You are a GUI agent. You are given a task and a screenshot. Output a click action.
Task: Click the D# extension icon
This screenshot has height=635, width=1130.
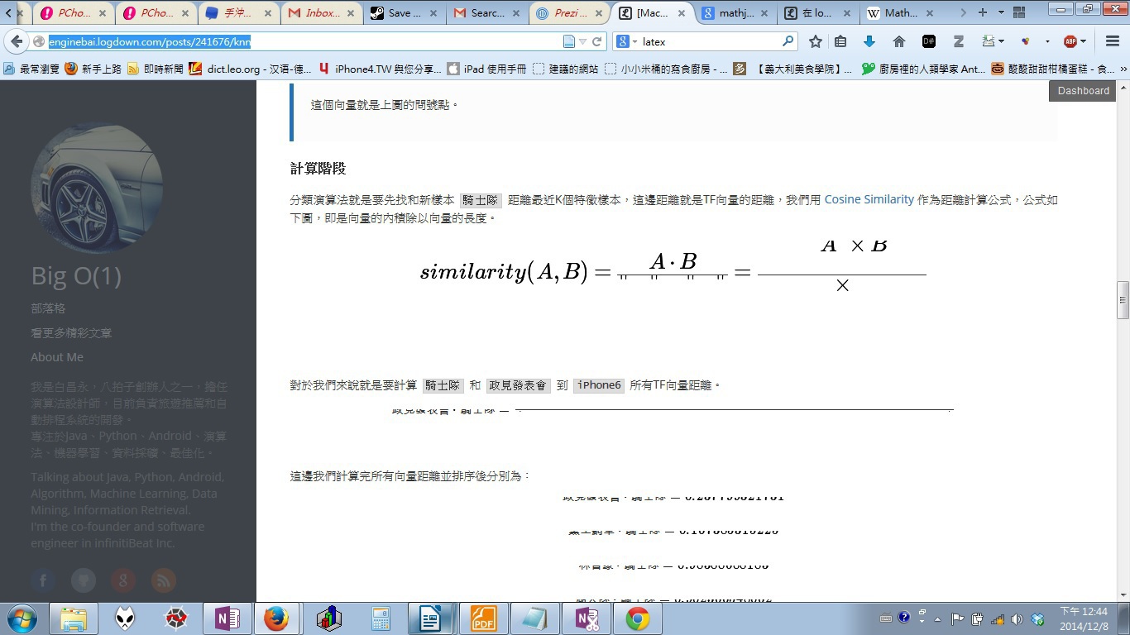pos(929,41)
